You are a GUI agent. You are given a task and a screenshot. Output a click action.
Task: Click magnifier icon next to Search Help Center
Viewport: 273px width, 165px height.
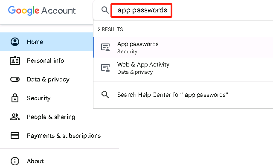point(105,95)
